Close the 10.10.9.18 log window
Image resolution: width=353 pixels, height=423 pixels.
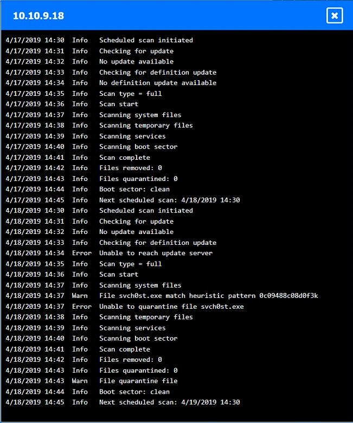click(x=334, y=16)
